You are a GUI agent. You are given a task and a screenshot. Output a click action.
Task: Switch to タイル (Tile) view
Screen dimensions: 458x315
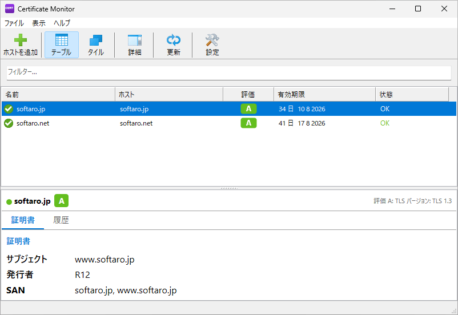pos(96,45)
